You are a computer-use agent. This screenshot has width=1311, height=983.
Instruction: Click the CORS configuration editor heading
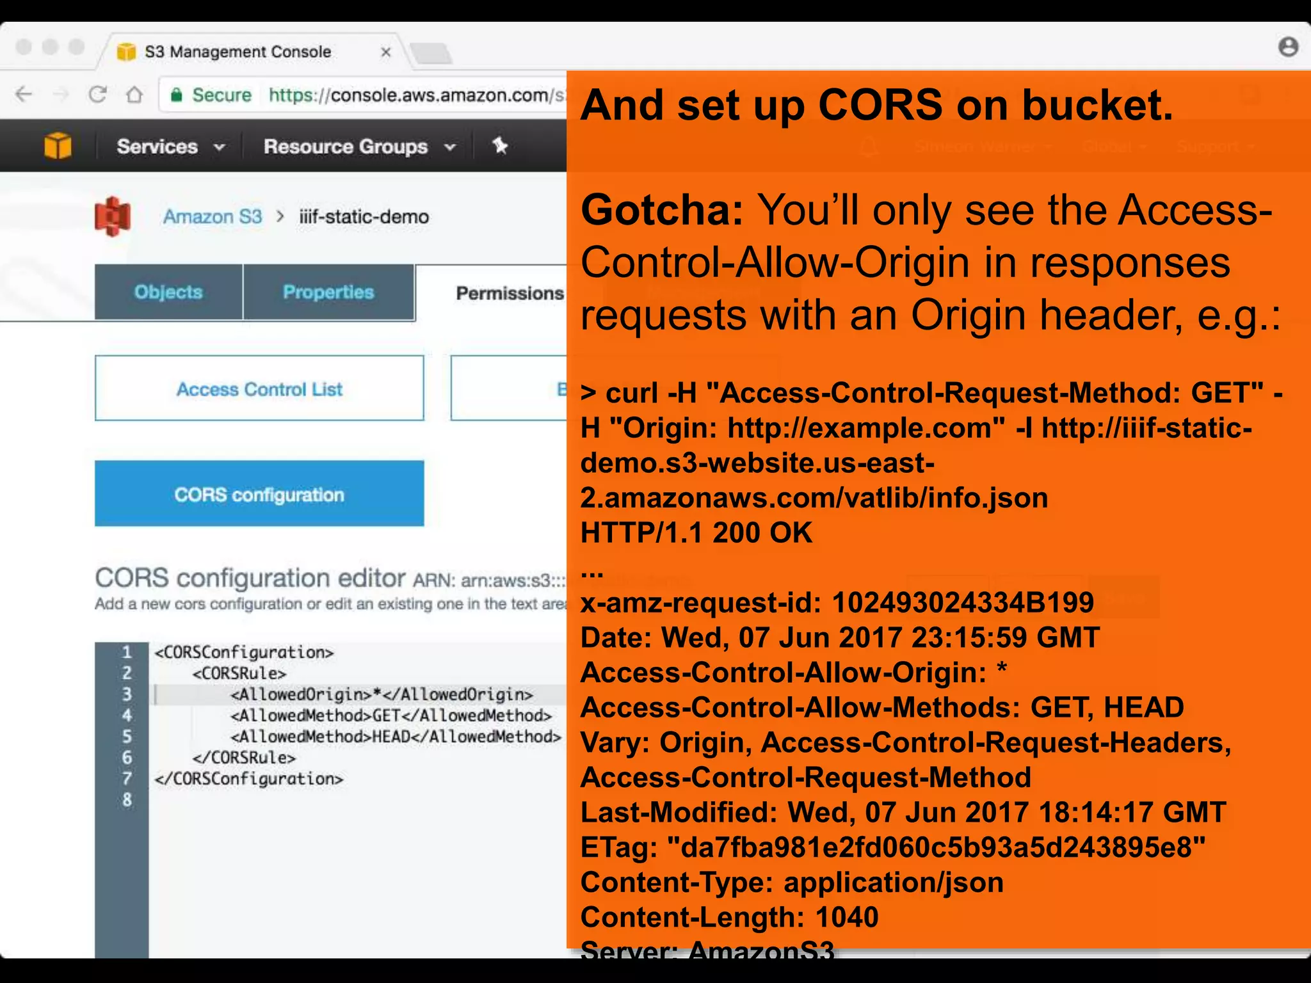[250, 578]
